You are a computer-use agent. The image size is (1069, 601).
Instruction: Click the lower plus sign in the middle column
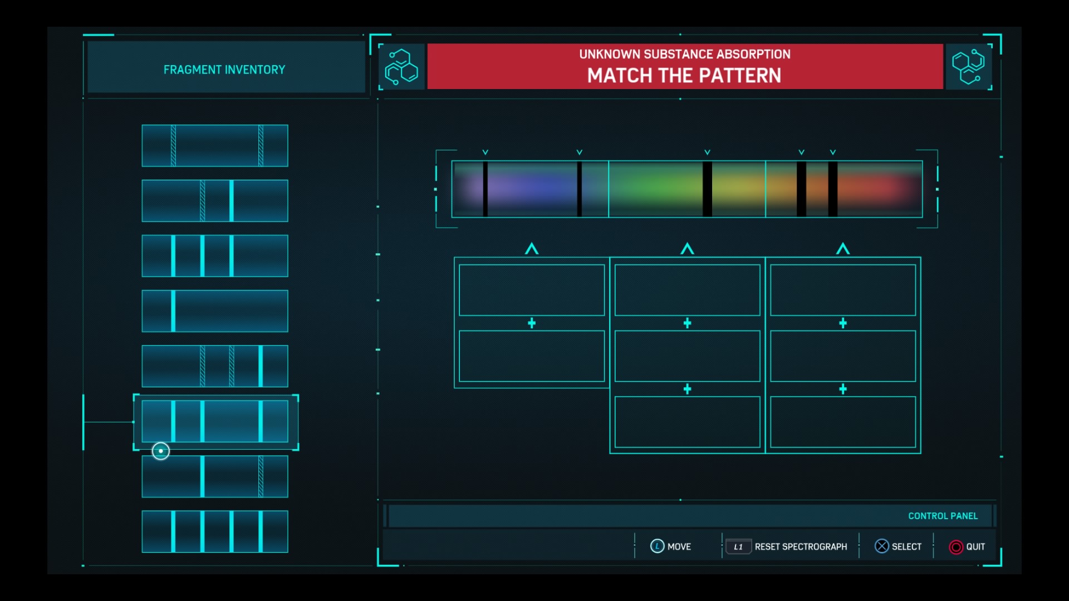tap(687, 389)
